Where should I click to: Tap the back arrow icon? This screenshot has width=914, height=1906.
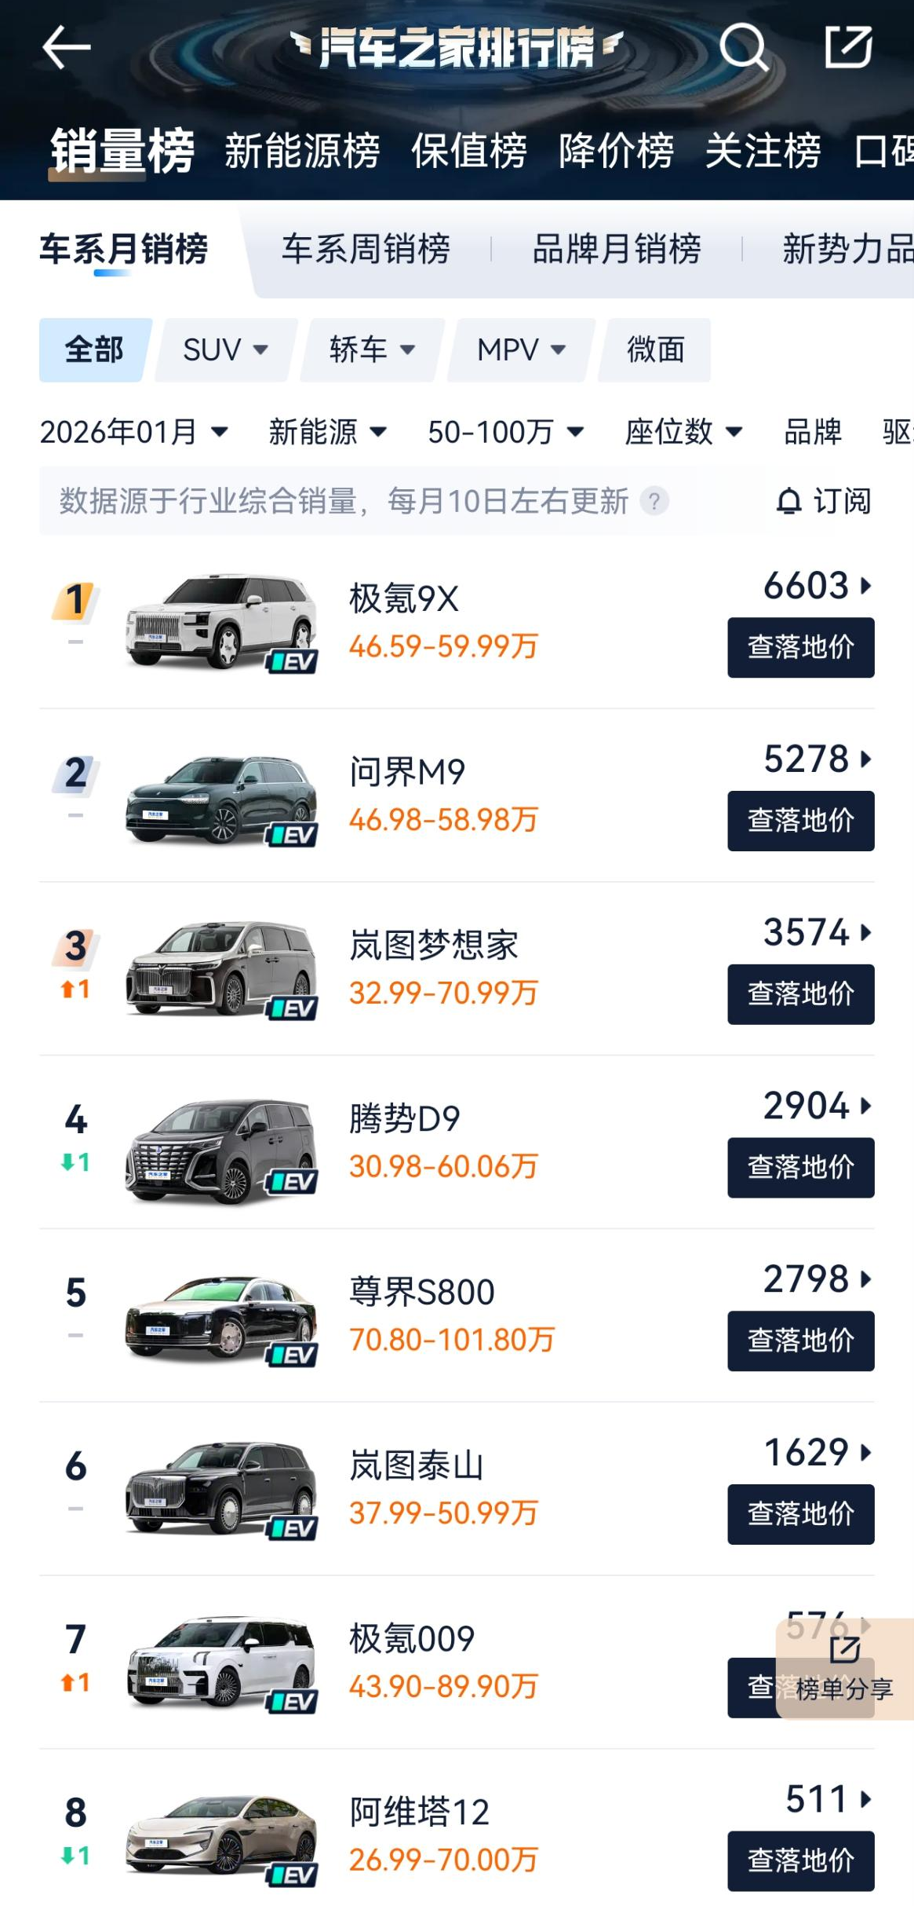point(67,48)
